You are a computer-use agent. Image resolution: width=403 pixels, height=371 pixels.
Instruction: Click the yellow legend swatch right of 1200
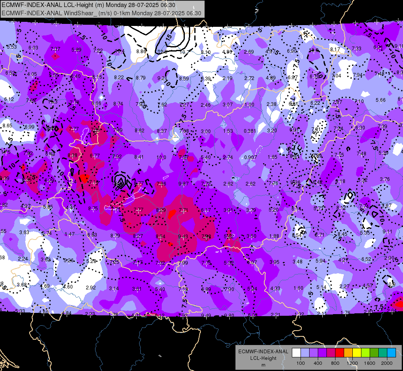click(x=357, y=353)
